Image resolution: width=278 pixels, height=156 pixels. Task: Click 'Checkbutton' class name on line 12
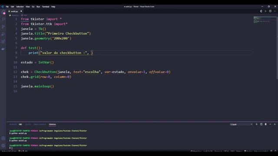[45, 72]
